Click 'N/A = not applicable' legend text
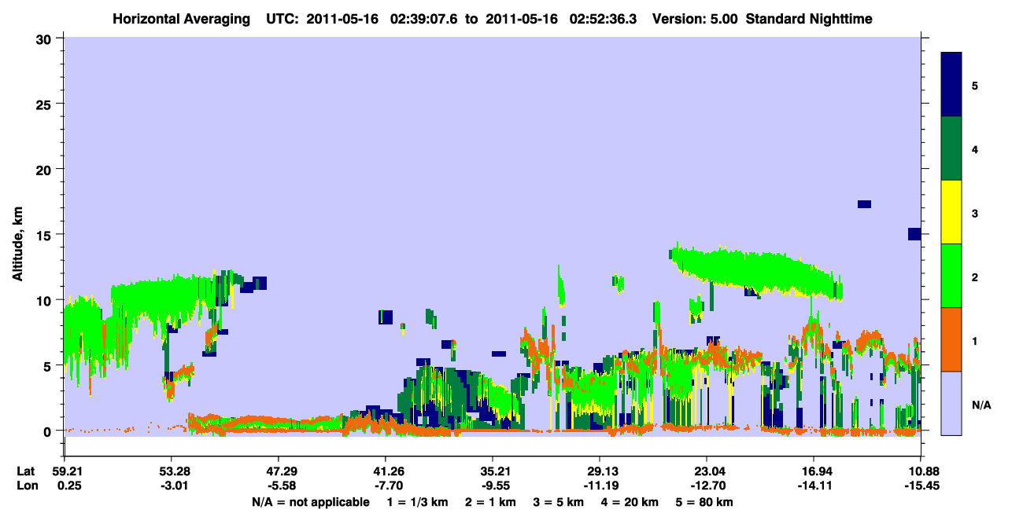This screenshot has width=1023, height=524. [310, 502]
